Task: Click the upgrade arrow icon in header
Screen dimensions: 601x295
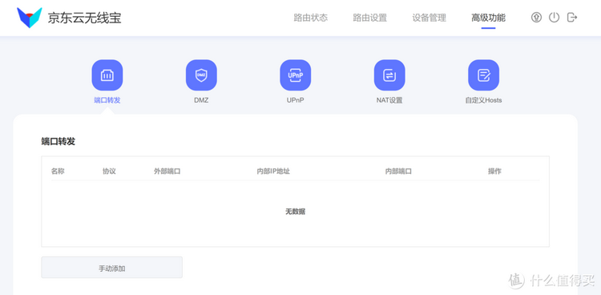Action: (x=536, y=18)
